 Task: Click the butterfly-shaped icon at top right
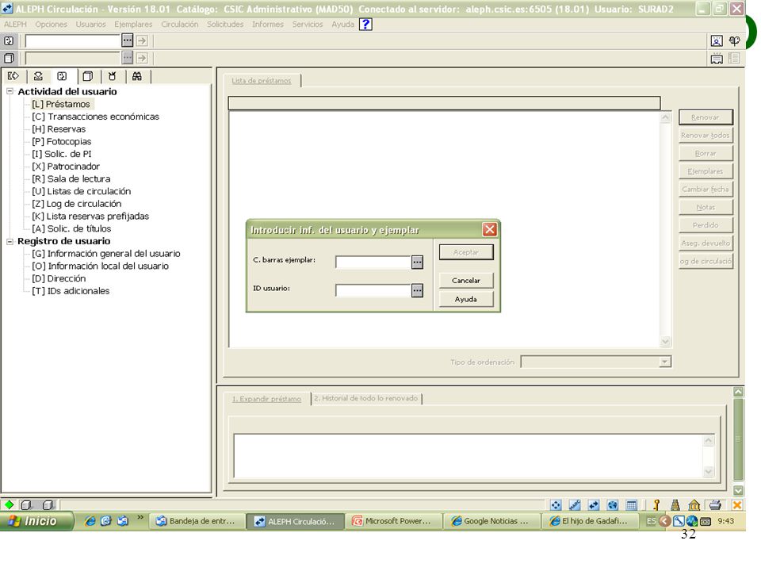[x=735, y=40]
